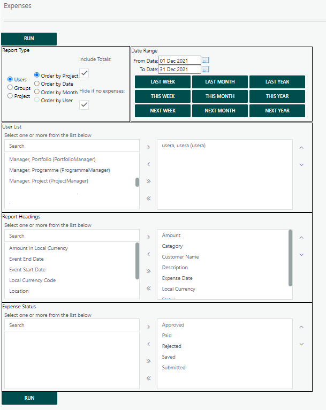The height and width of the screenshot is (410, 326).
Task: Select the Users report type radio
Action: [10, 79]
